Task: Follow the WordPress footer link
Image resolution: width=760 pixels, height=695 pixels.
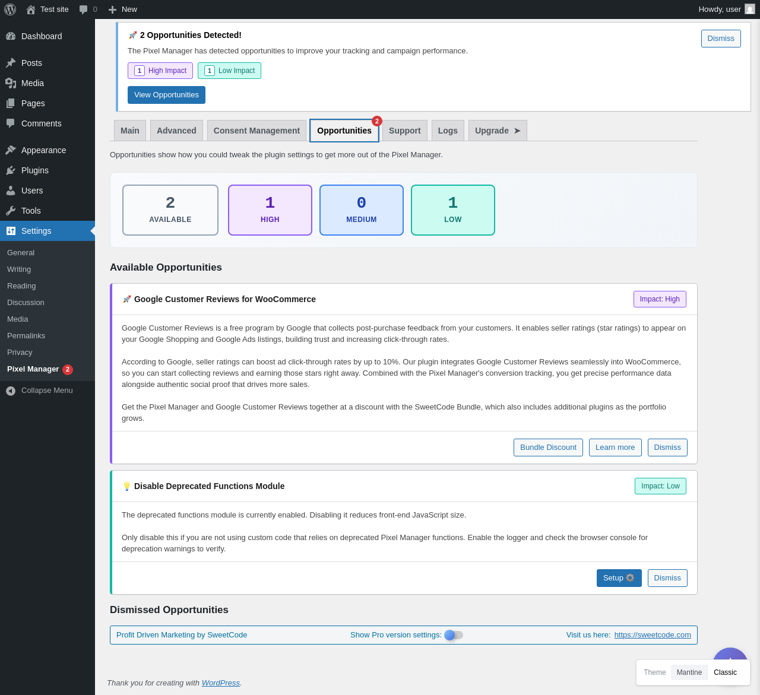Action: coord(221,683)
